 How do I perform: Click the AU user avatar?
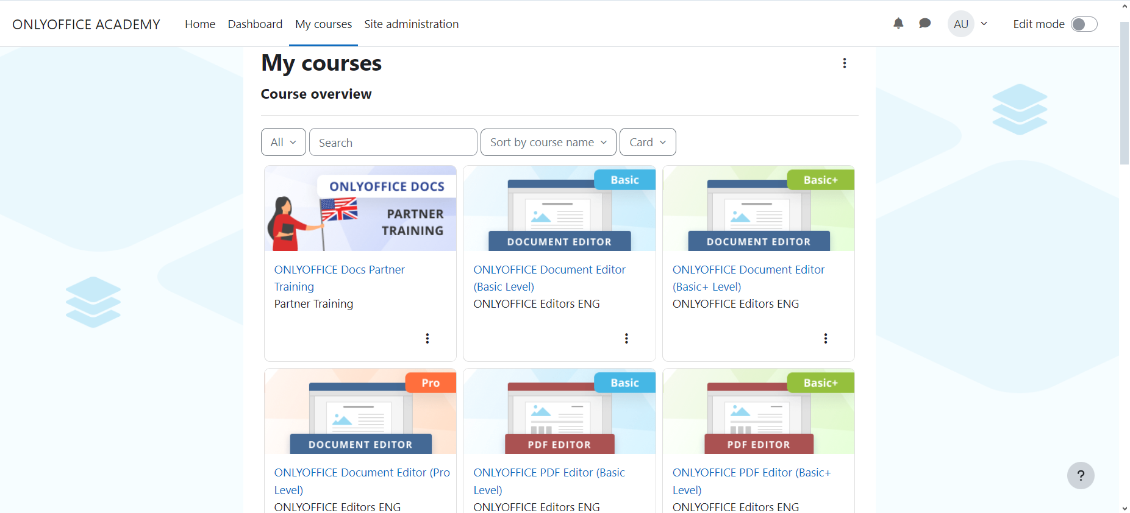click(x=961, y=24)
